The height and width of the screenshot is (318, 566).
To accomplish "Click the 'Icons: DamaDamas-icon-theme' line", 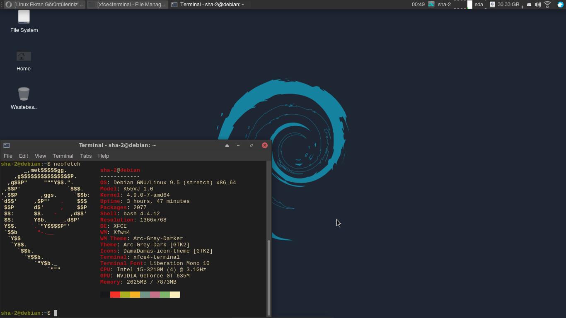I will tap(157, 251).
